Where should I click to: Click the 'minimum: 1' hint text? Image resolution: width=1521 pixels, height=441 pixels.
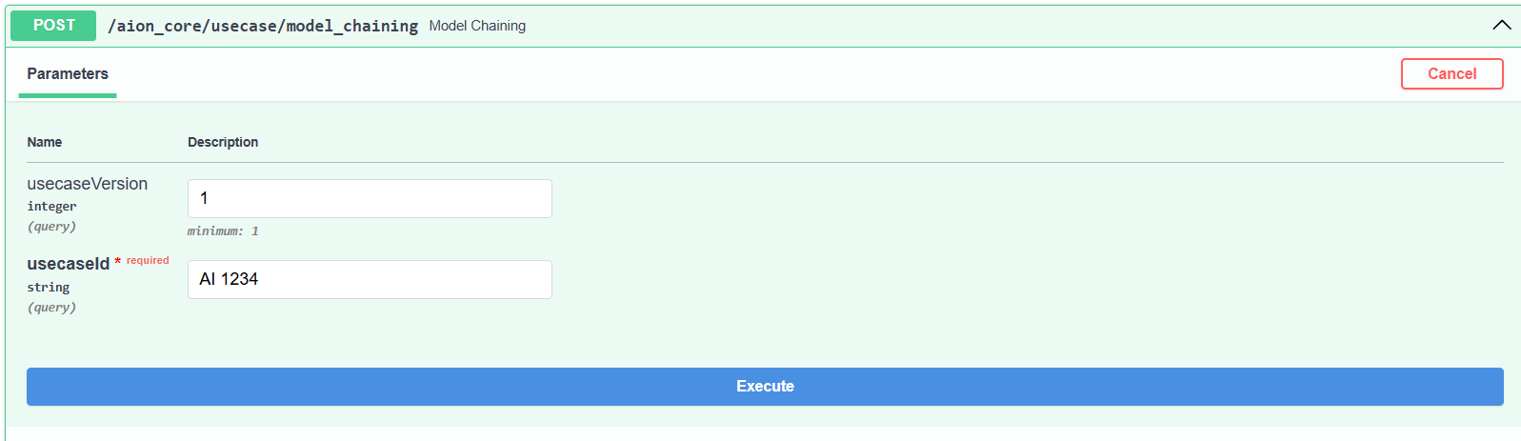tap(223, 231)
